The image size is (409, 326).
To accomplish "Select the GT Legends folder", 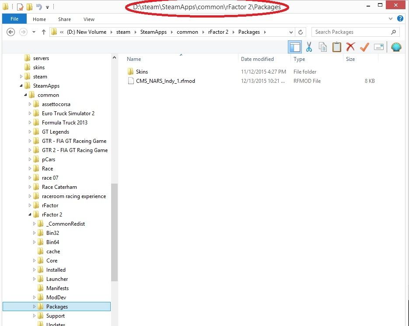I will point(55,131).
